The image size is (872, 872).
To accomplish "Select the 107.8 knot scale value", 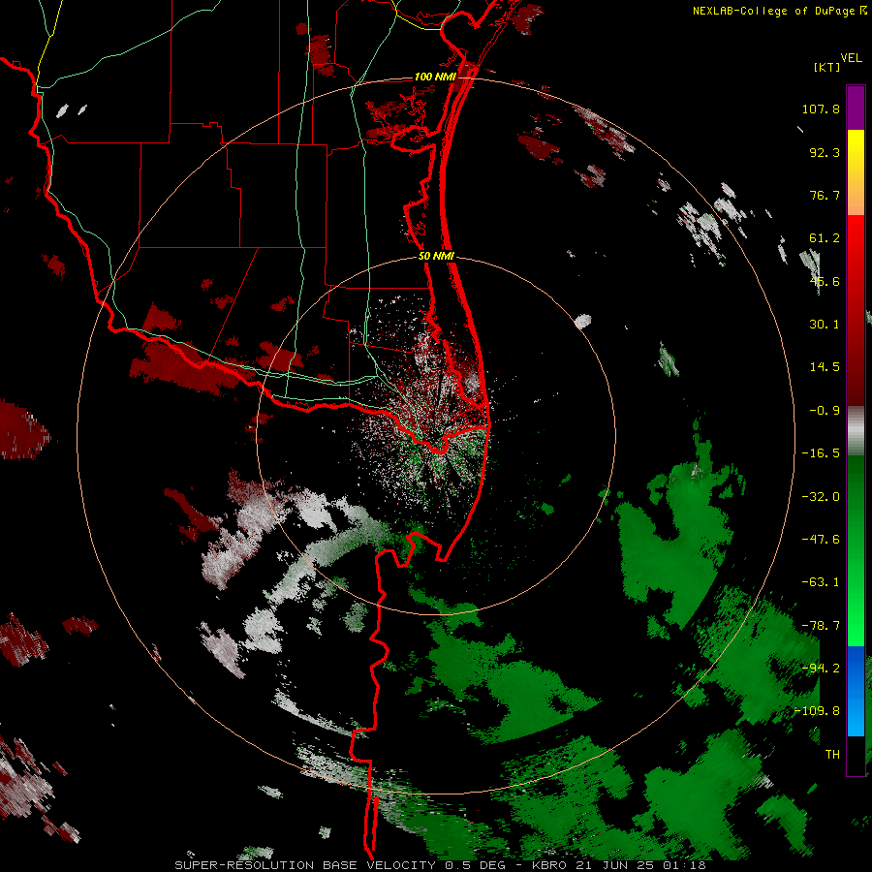I will tap(821, 109).
